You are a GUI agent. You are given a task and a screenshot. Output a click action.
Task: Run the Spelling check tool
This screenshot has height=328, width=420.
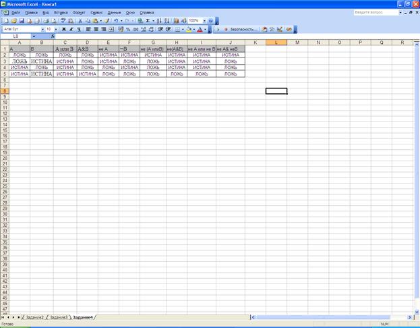(x=63, y=21)
